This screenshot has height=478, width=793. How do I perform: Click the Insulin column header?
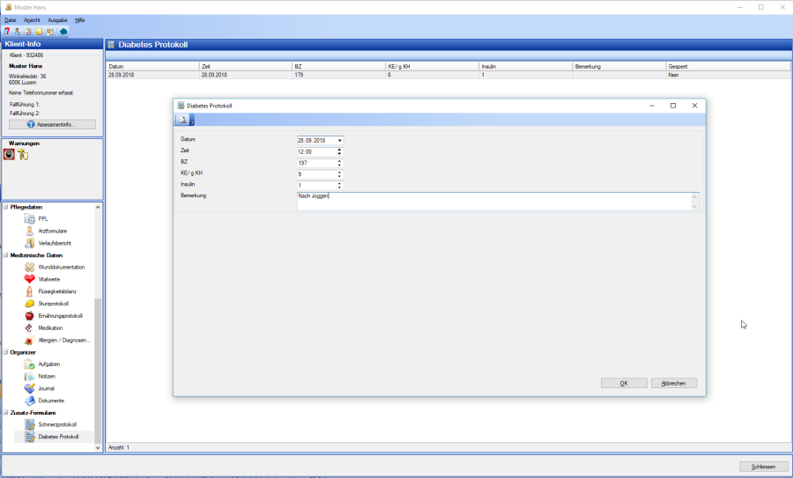pos(526,66)
